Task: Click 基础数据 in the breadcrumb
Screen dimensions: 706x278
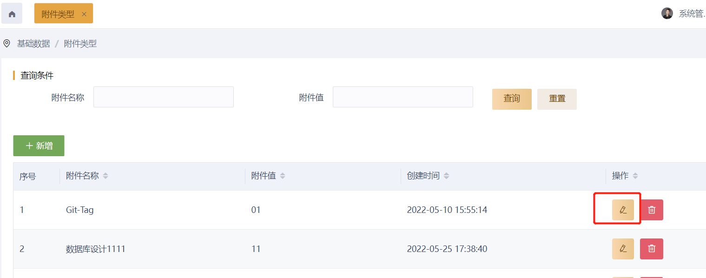Action: click(x=33, y=44)
